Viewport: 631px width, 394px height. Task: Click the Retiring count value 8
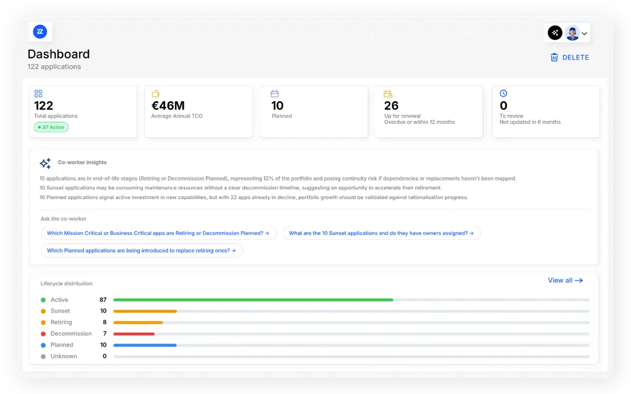tap(105, 322)
